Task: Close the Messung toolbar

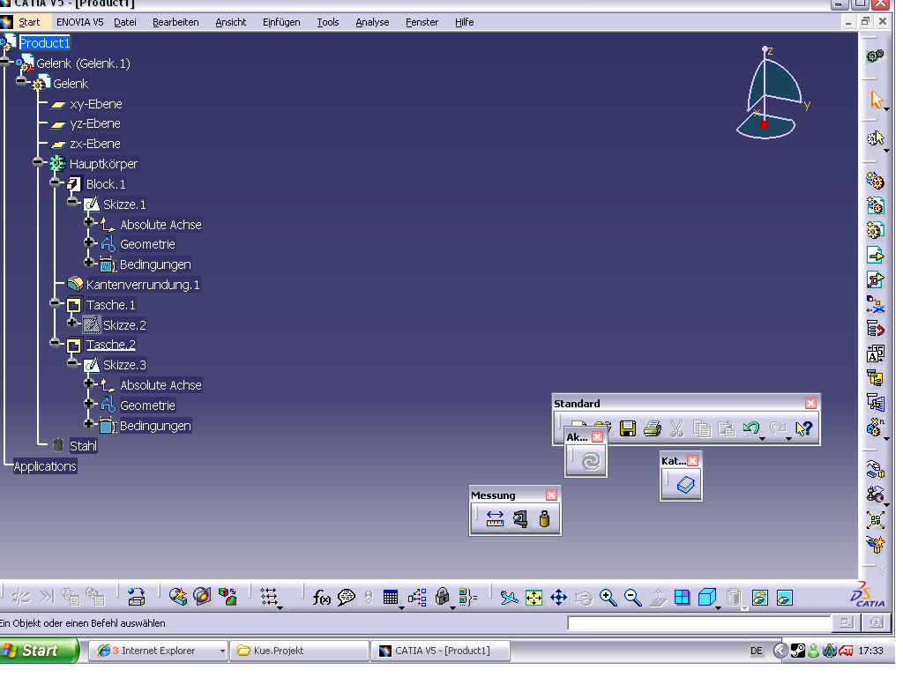Action: [x=551, y=495]
